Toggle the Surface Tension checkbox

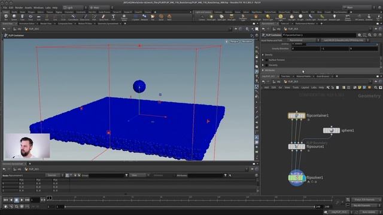click(267, 60)
